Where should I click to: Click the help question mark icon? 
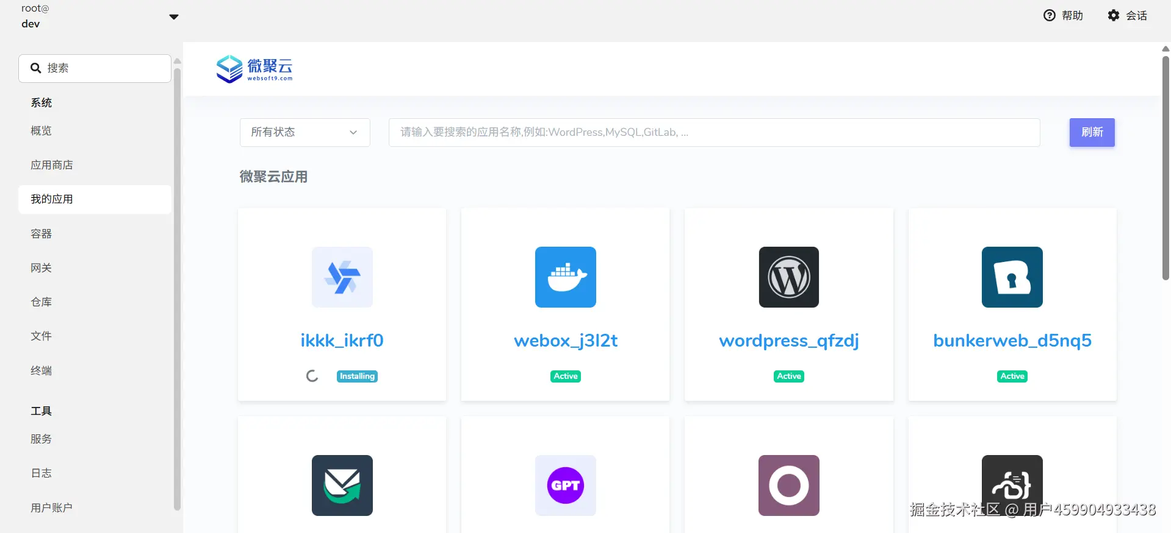[1050, 15]
